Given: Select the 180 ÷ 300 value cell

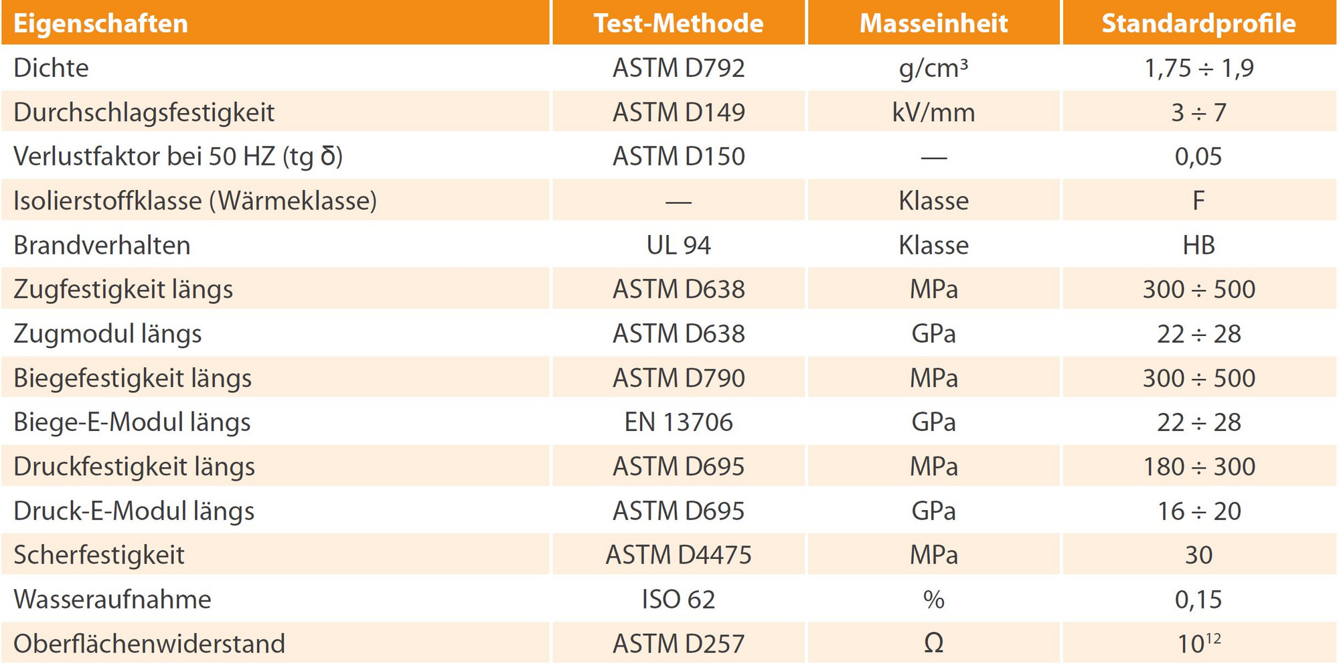Looking at the screenshot, I should (1198, 467).
